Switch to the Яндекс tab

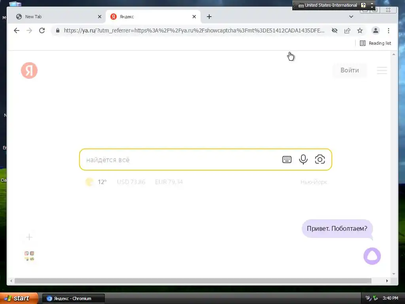pos(152,17)
